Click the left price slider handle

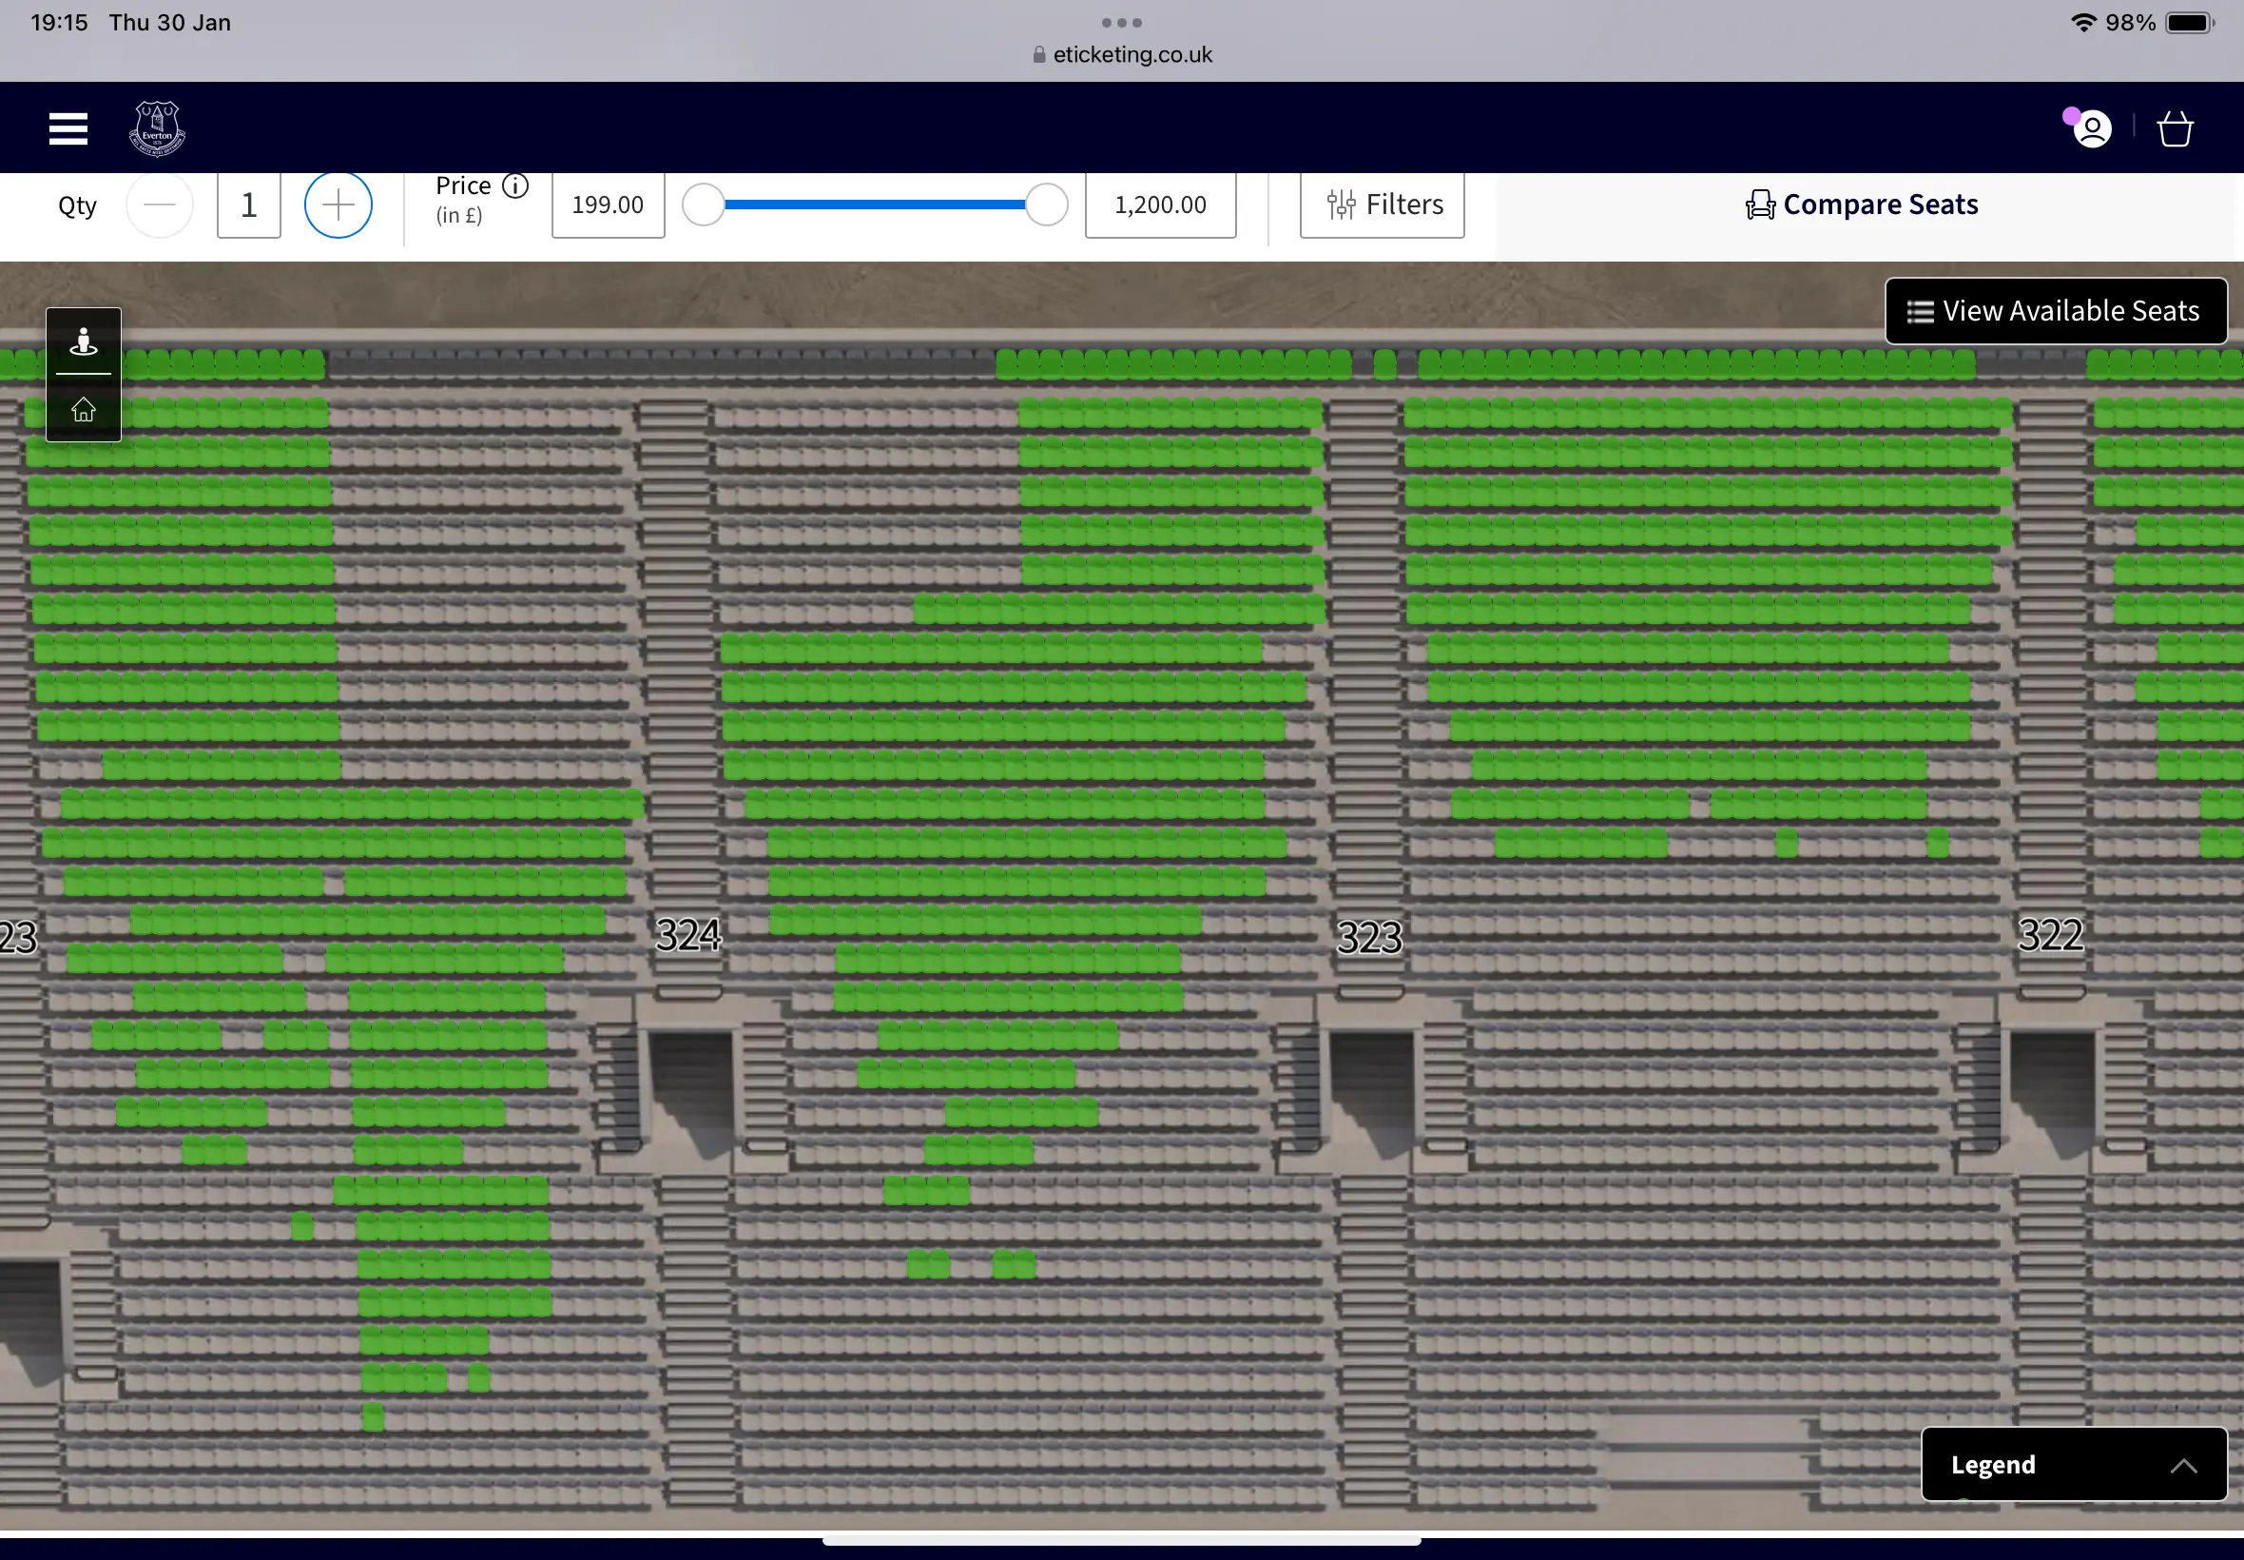[x=703, y=205]
